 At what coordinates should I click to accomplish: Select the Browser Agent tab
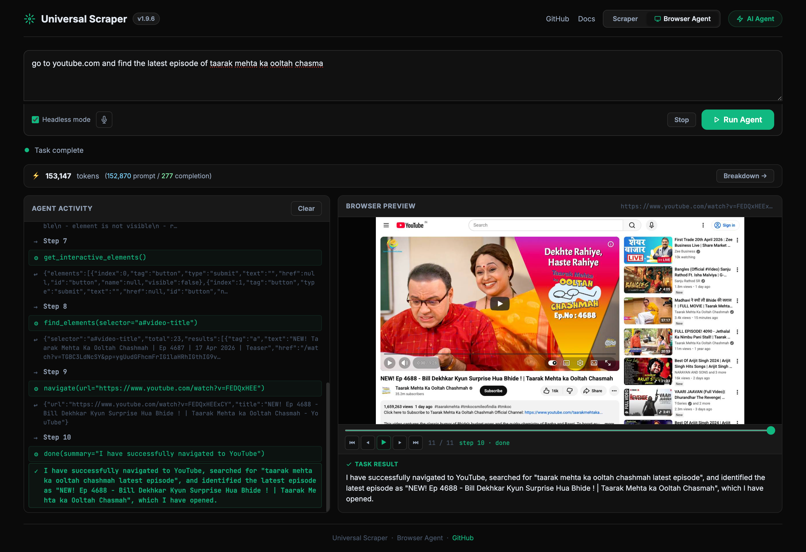pos(683,19)
